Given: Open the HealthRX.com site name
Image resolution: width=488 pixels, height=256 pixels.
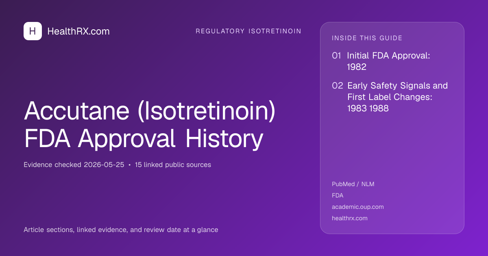Looking at the screenshot, I should coord(78,31).
